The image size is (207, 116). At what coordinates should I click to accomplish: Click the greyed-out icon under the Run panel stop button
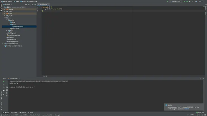(4, 87)
